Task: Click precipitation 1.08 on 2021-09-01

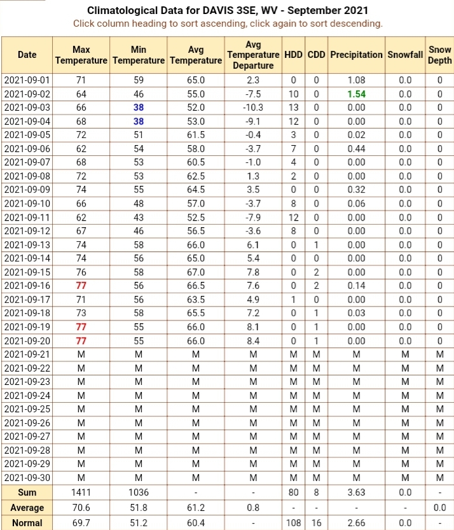Action: pyautogui.click(x=356, y=80)
